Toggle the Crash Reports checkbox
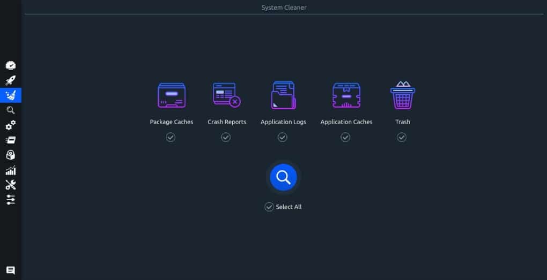 [226, 138]
